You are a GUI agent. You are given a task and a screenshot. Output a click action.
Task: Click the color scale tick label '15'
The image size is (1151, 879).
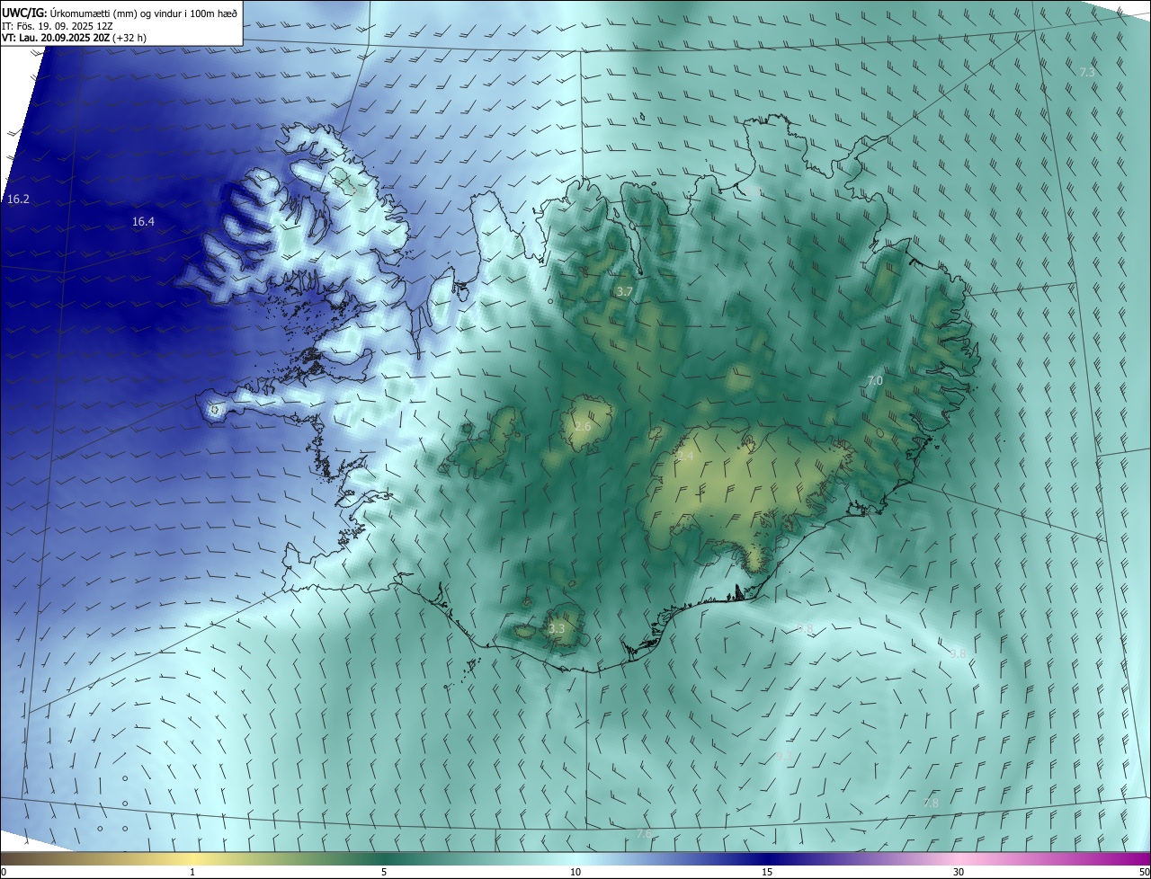point(767,872)
